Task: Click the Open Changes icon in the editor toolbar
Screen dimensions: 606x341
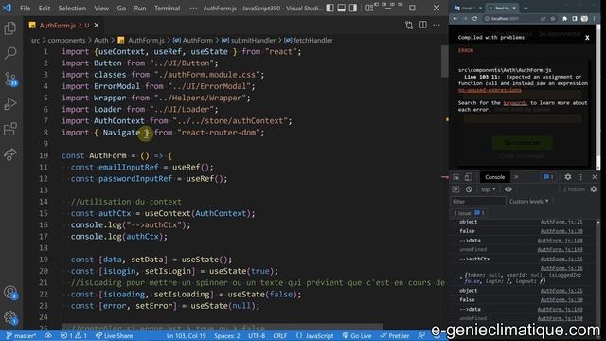Action: tap(409, 26)
